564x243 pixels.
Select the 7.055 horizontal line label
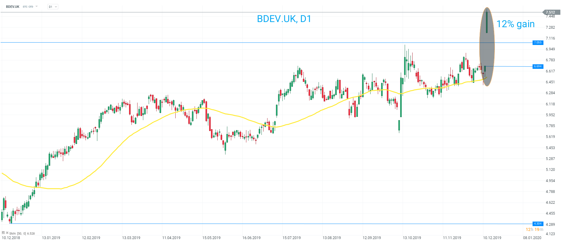[538, 43]
